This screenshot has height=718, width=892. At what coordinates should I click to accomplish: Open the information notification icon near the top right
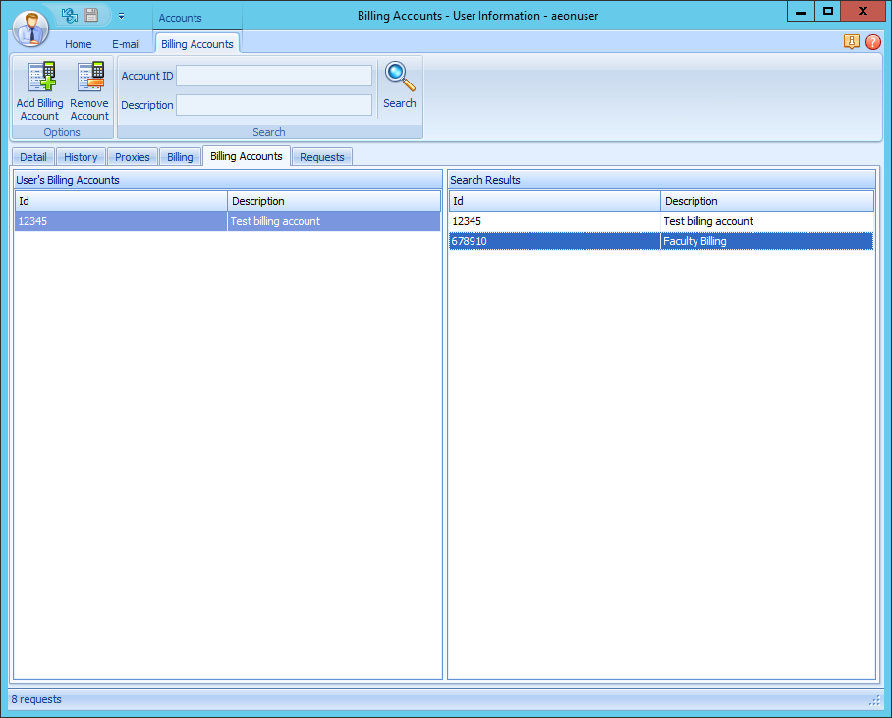pyautogui.click(x=853, y=42)
